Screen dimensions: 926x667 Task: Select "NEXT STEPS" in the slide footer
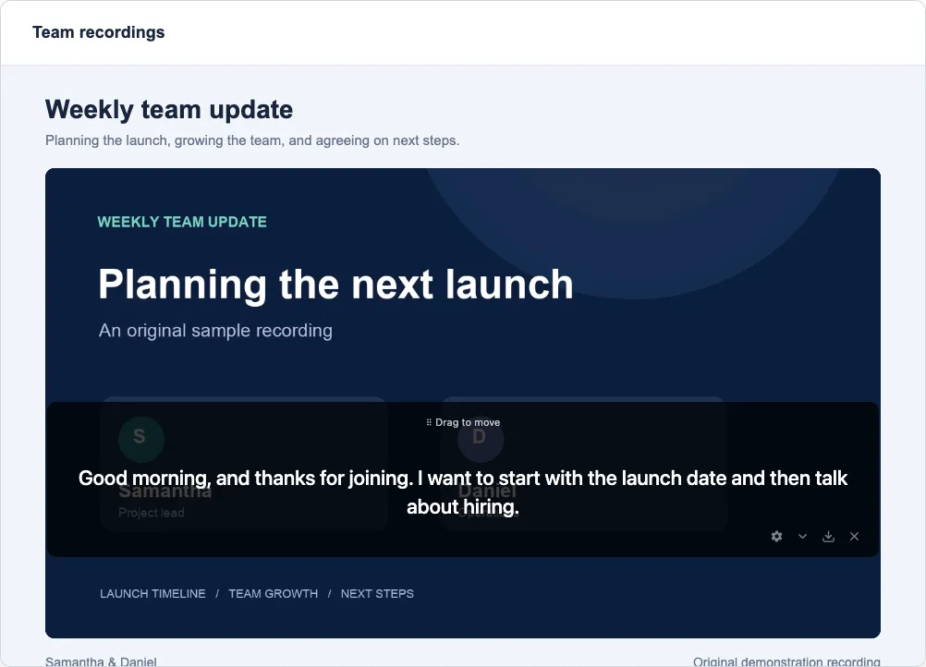click(377, 594)
